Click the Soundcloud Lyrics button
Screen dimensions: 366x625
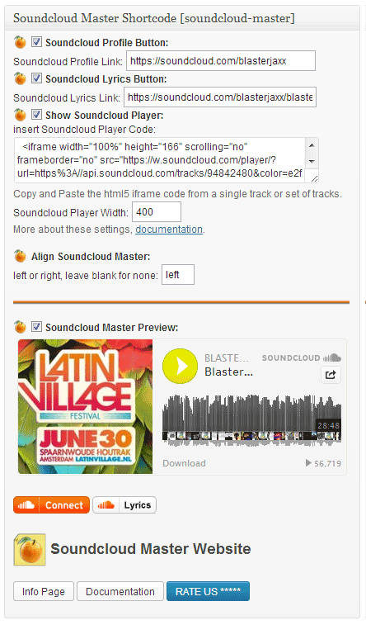(x=124, y=505)
